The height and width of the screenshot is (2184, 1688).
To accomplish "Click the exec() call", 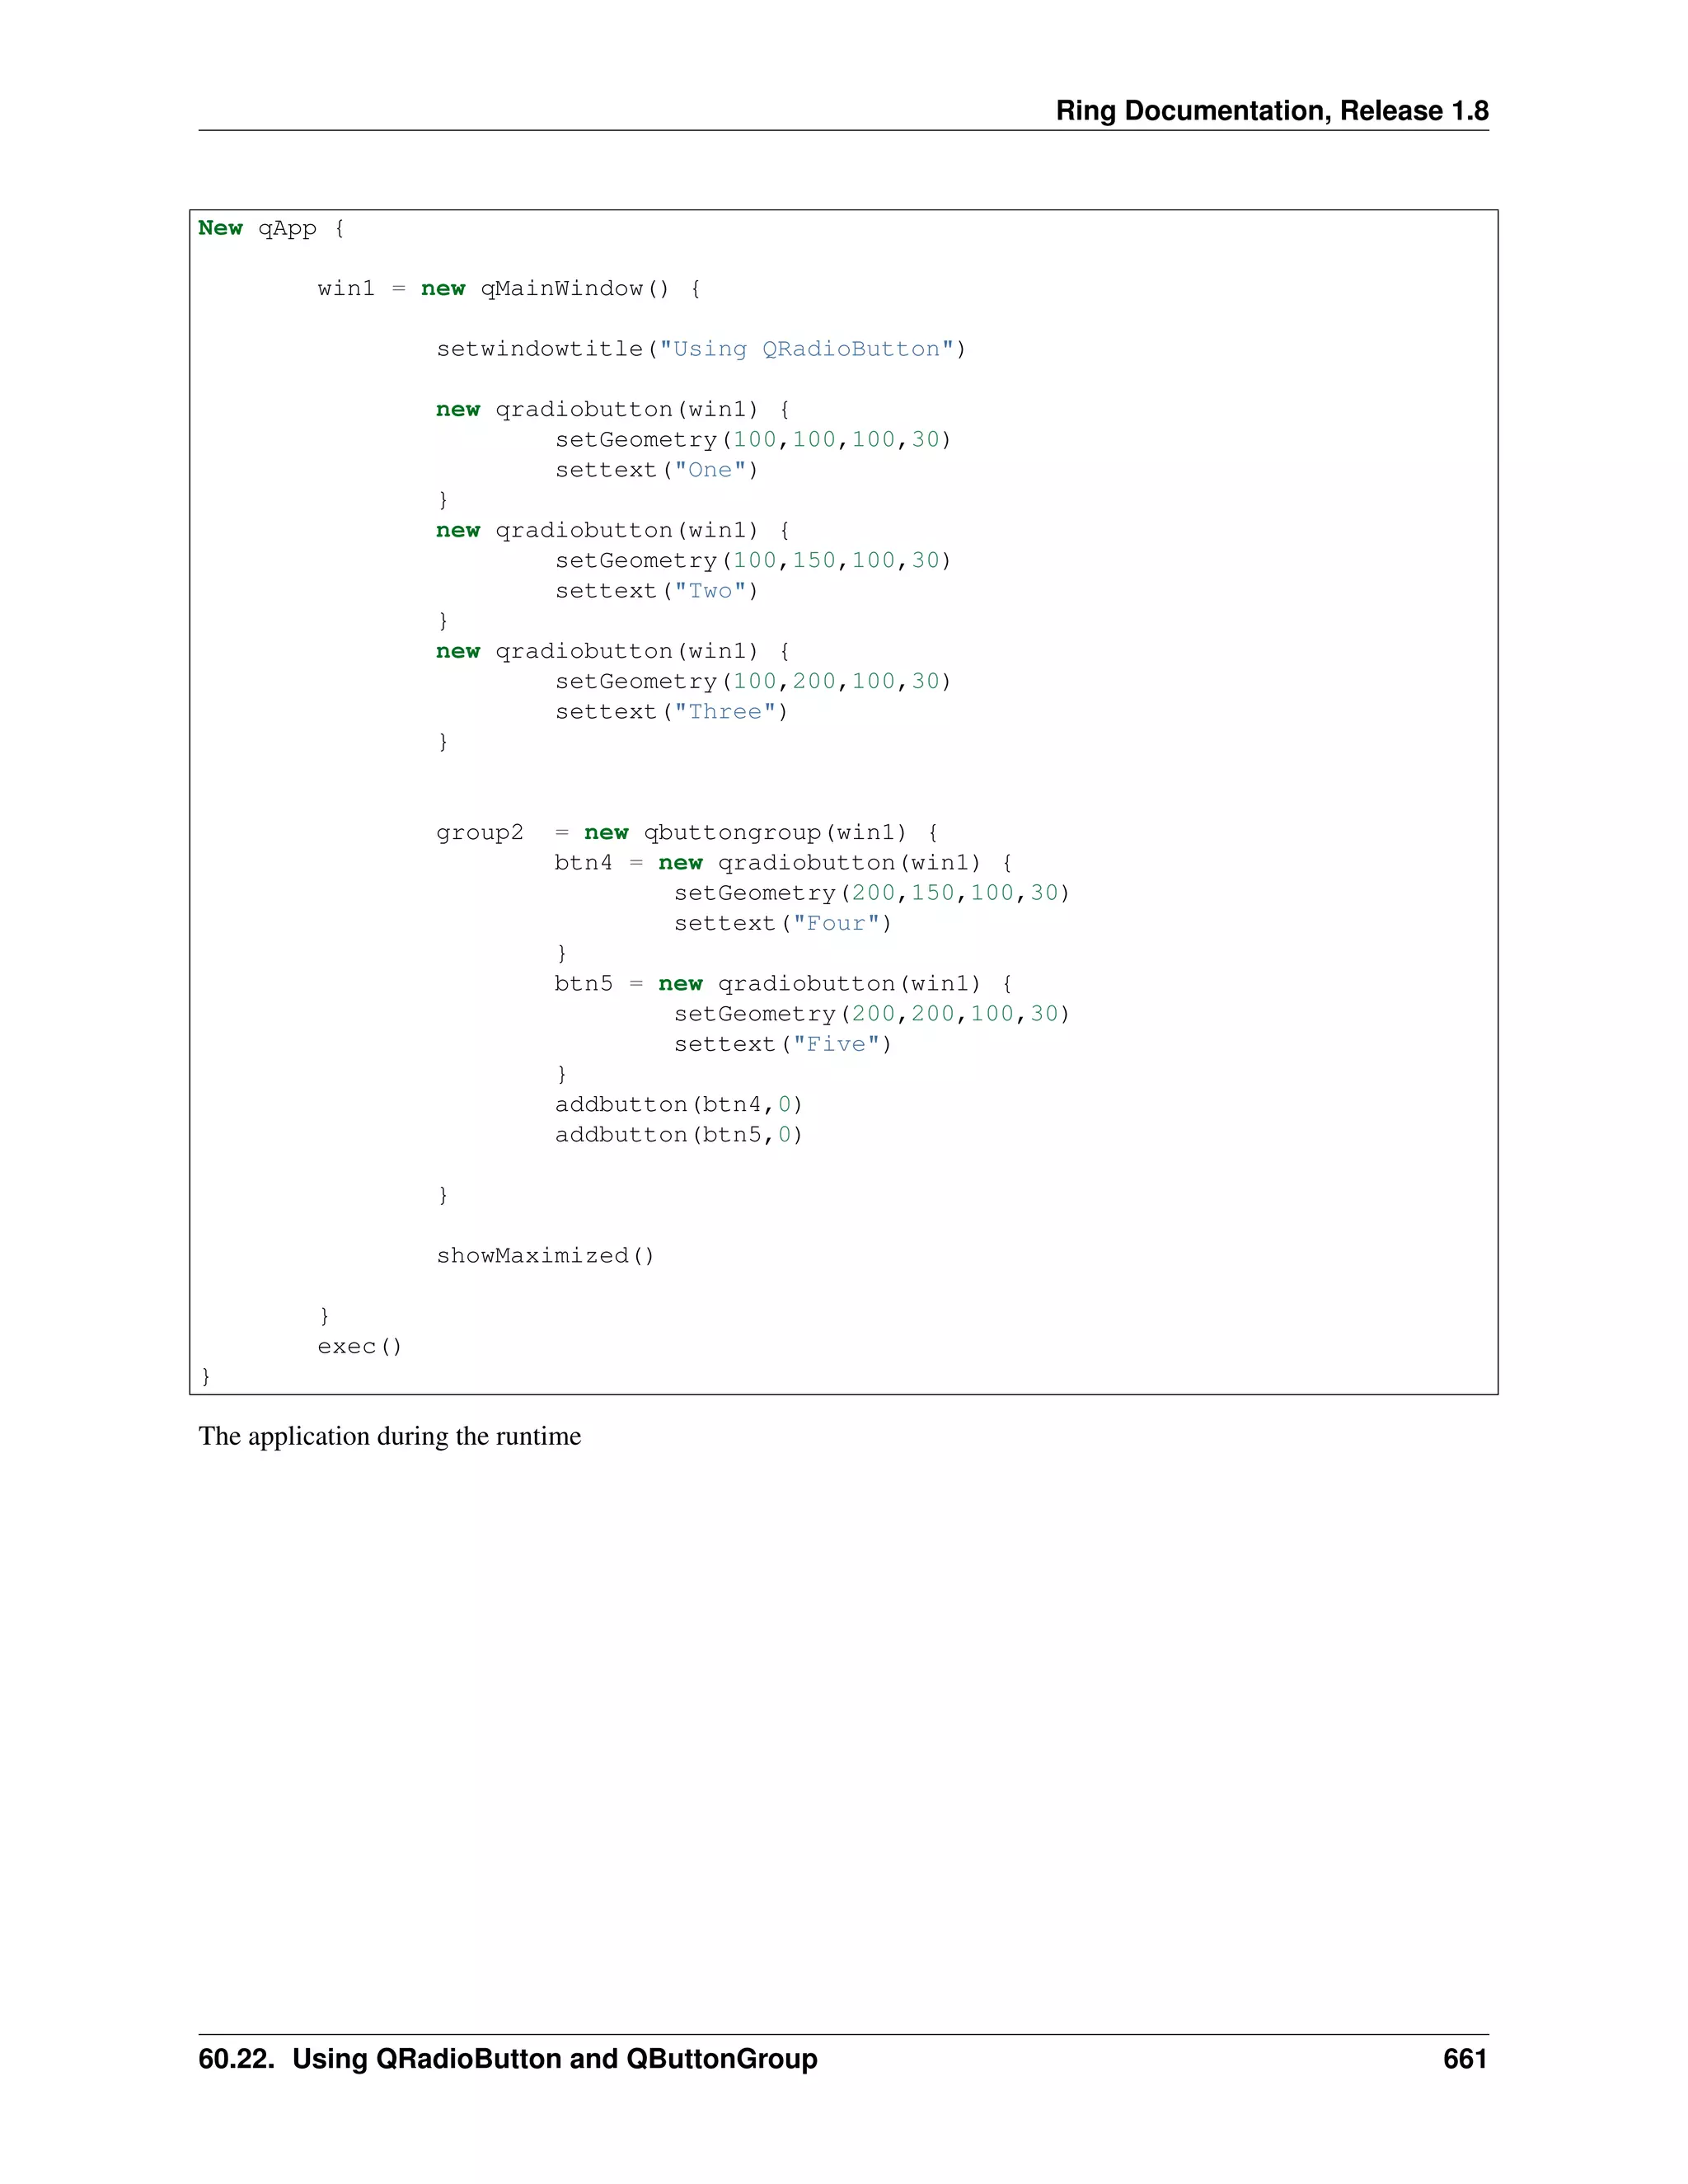I will click(x=359, y=1347).
